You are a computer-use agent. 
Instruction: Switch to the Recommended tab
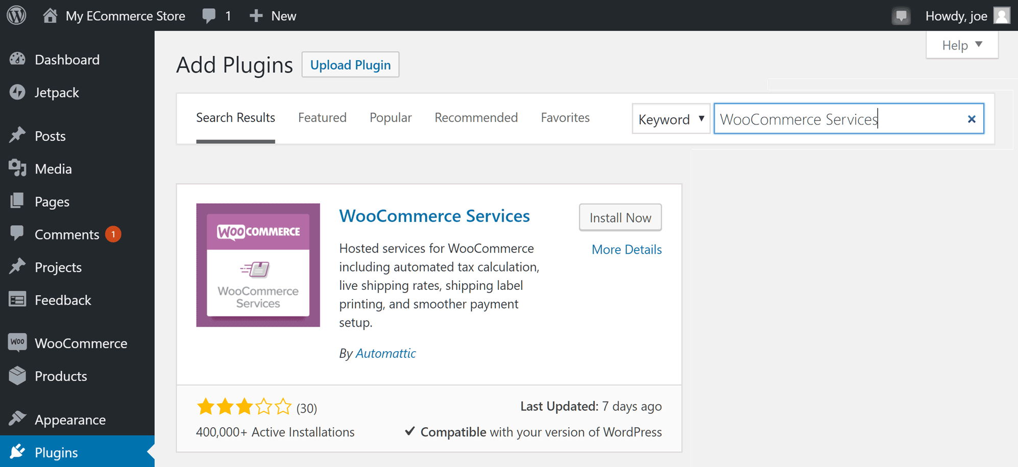(476, 118)
